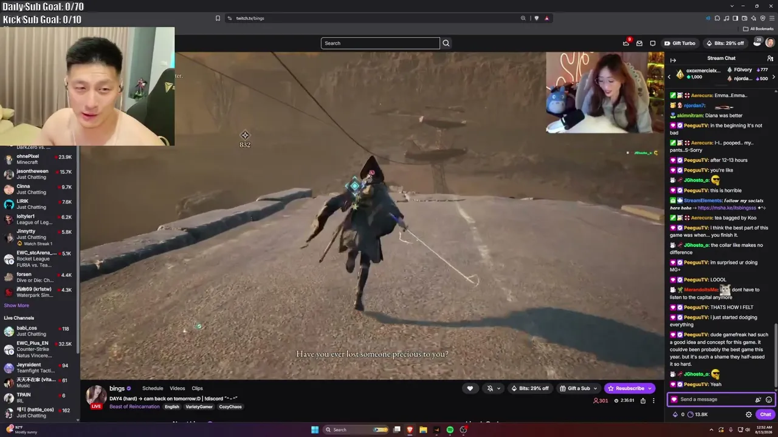Open the user avatar menu

[x=770, y=43]
